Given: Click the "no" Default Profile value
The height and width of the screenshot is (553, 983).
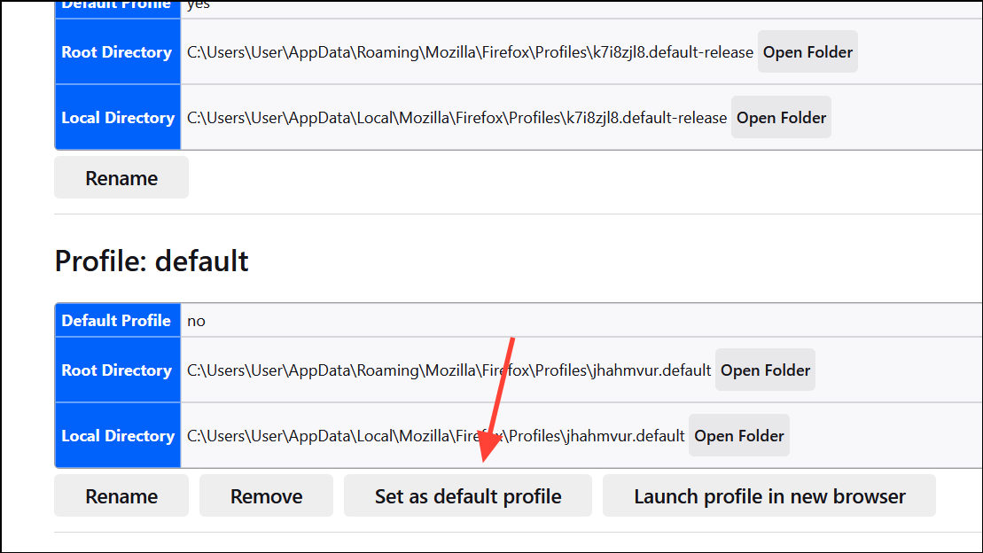Looking at the screenshot, I should 196,321.
